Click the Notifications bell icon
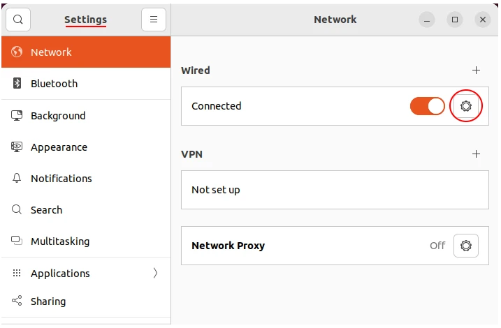The image size is (501, 328). pos(17,179)
